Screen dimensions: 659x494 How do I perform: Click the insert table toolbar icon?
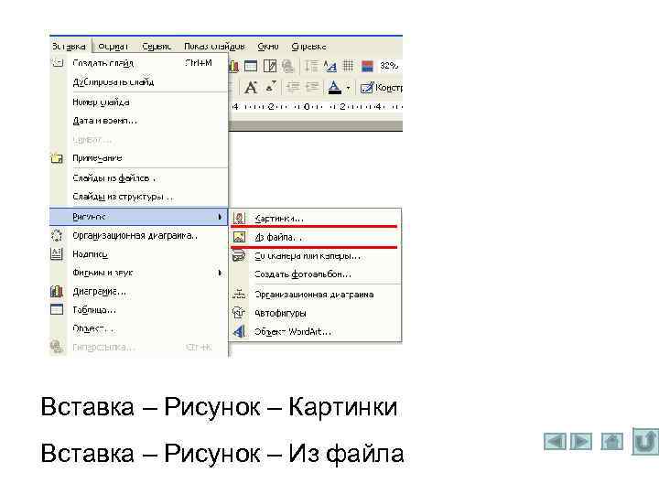click(251, 66)
